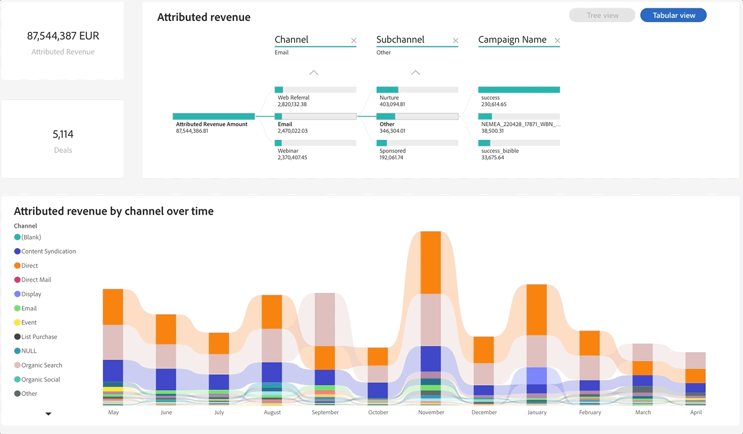
Task: Collapse the Channel node breakdown
Action: pos(313,72)
